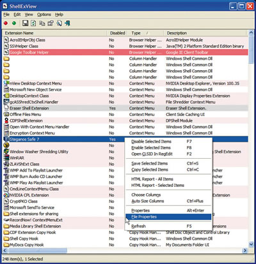256x264 pixels.
Task: Click the exit door toolbar icon
Action: click(x=68, y=23)
